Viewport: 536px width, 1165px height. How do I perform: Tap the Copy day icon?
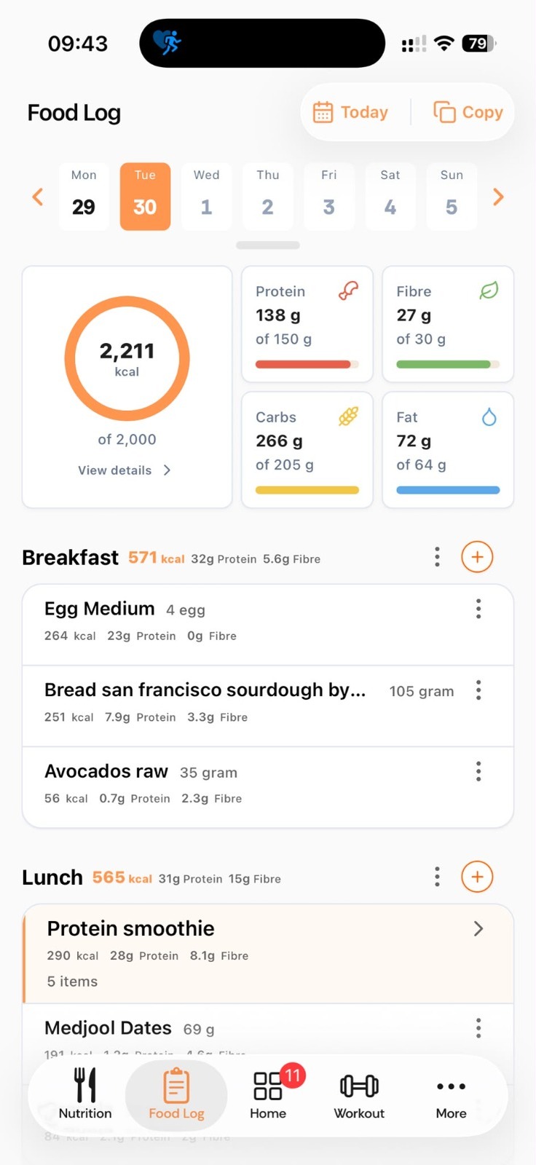(x=445, y=112)
